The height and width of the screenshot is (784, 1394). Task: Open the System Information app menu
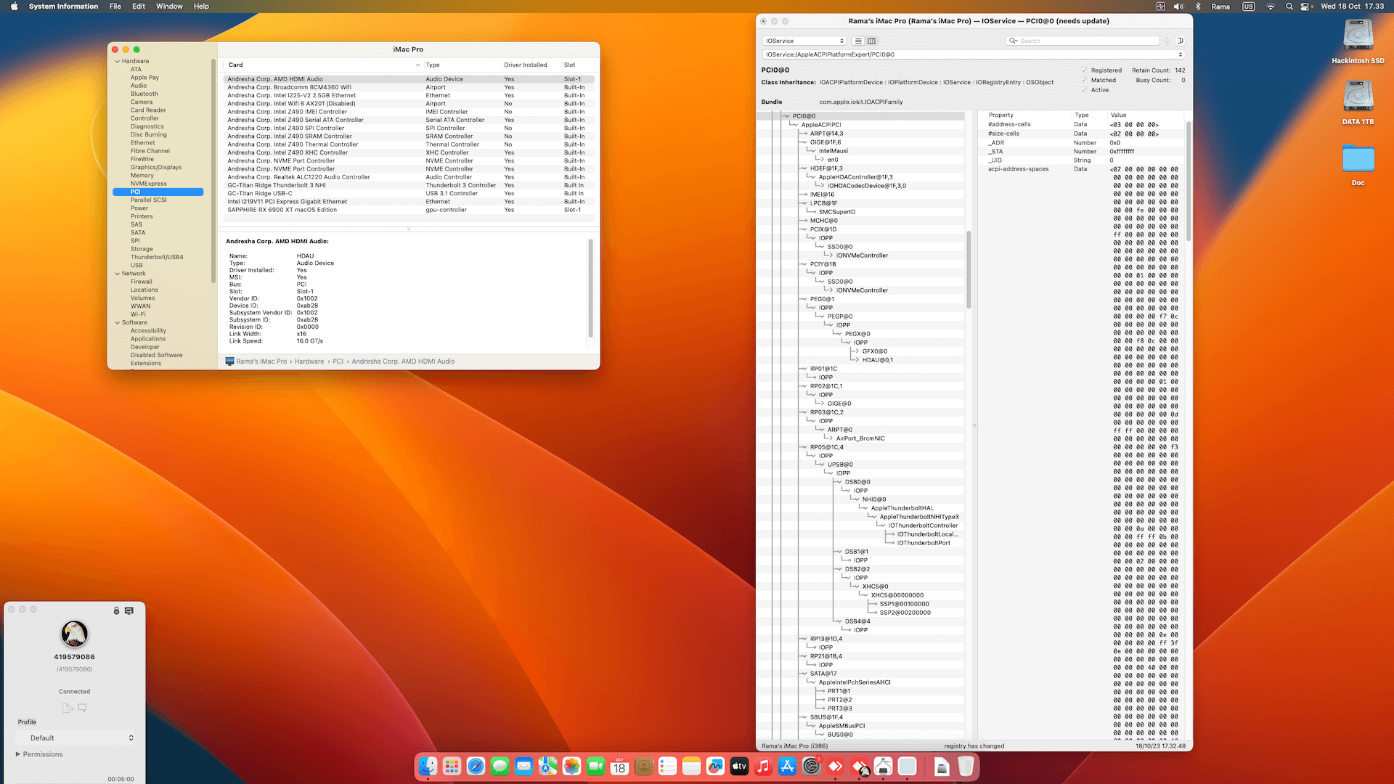[x=63, y=7]
